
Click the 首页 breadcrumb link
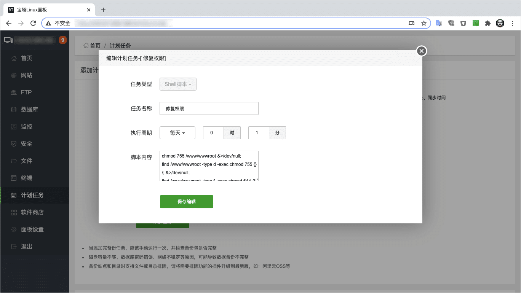[95, 46]
